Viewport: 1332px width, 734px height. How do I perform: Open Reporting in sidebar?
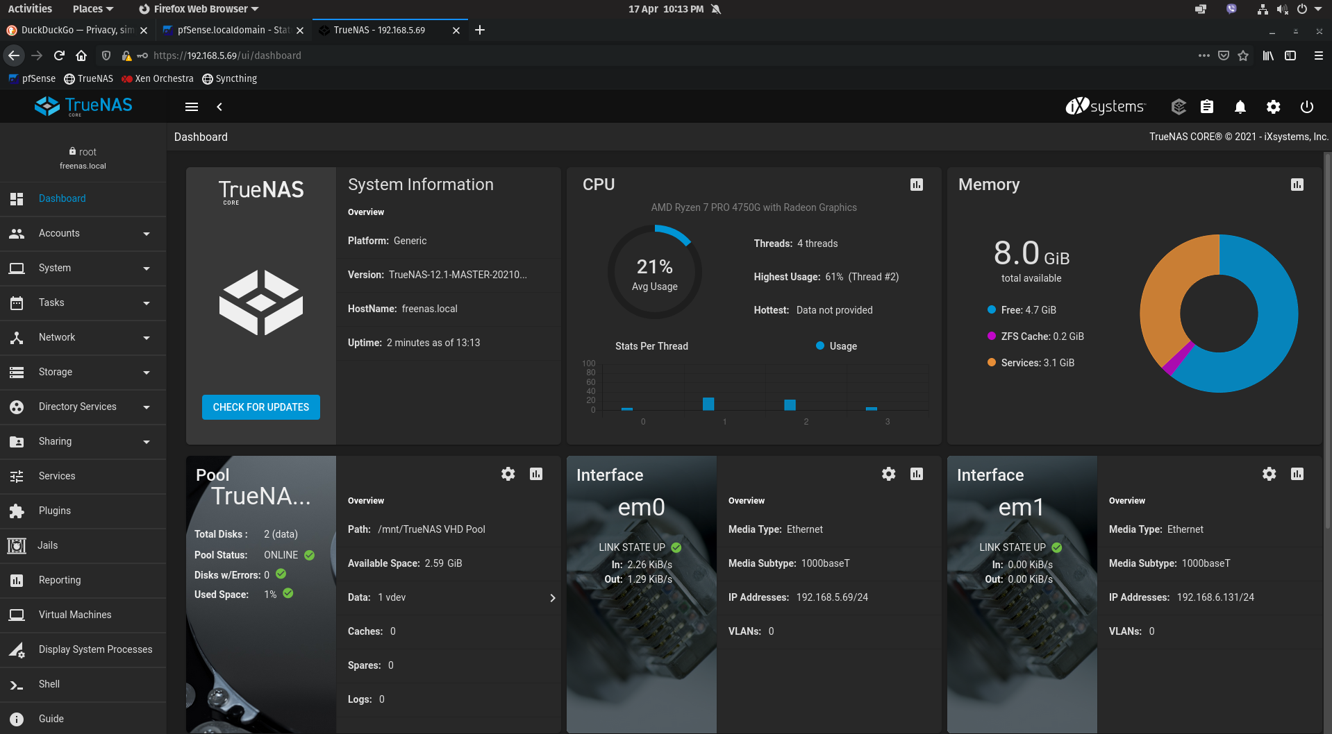coord(83,581)
